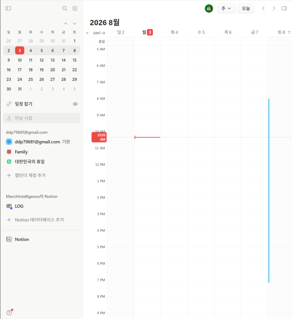
Task: Click the 오늘 button
Action: [246, 8]
